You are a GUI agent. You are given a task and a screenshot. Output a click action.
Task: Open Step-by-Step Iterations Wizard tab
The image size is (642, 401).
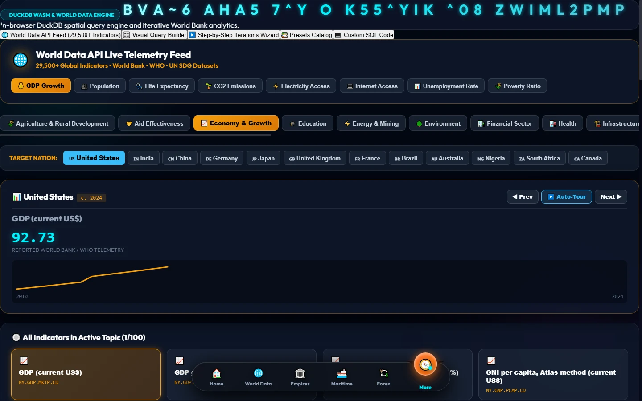234,35
